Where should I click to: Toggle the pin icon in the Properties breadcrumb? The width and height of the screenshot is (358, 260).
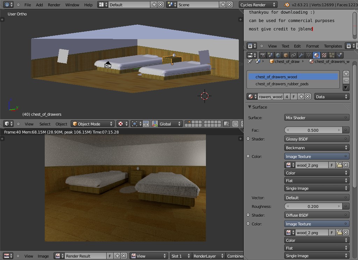[x=250, y=62]
